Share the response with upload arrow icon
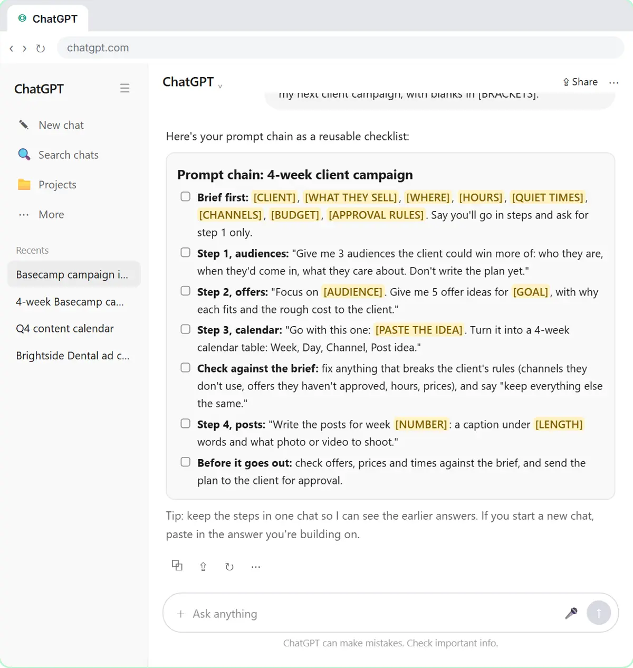The width and height of the screenshot is (633, 668). pos(203,566)
